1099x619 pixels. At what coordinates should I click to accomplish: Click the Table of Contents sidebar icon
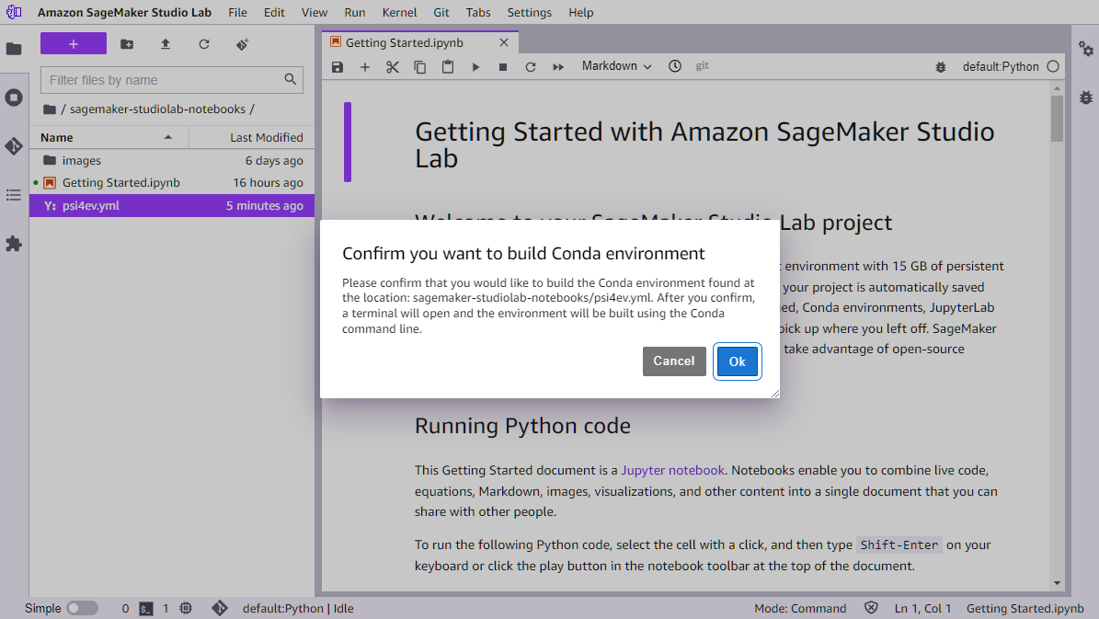click(x=14, y=195)
